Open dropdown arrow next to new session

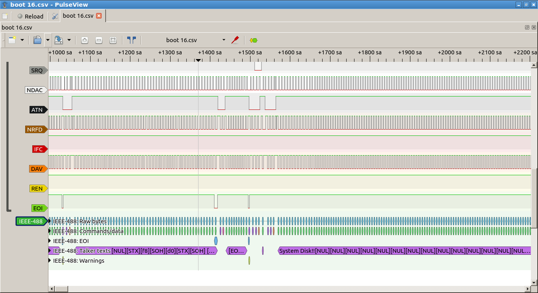coord(22,40)
